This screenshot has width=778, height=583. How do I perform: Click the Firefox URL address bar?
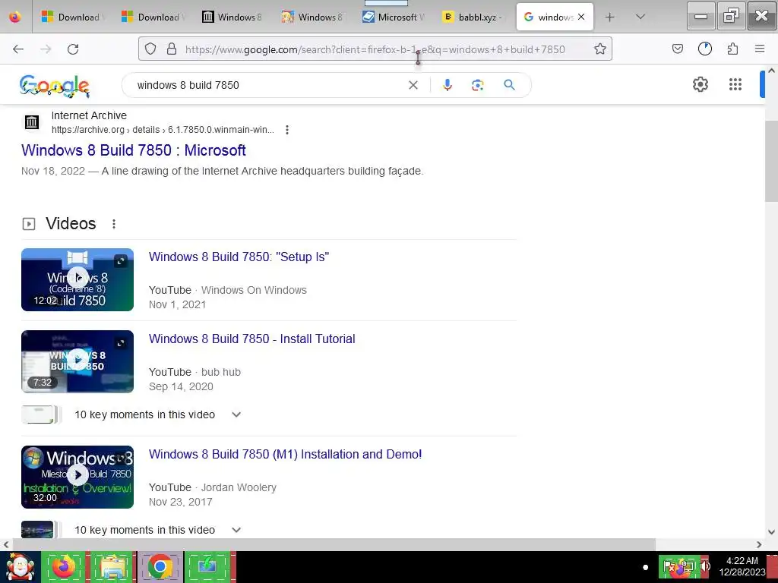coord(375,49)
